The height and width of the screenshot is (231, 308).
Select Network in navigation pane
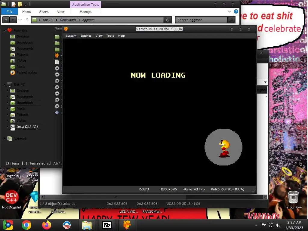pyautogui.click(x=20, y=139)
